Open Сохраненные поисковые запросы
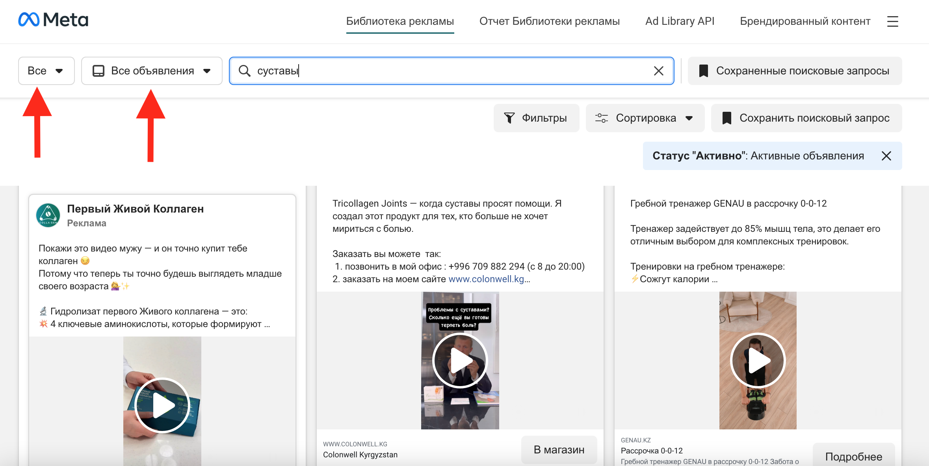Screen dimensions: 929x466 [795, 71]
